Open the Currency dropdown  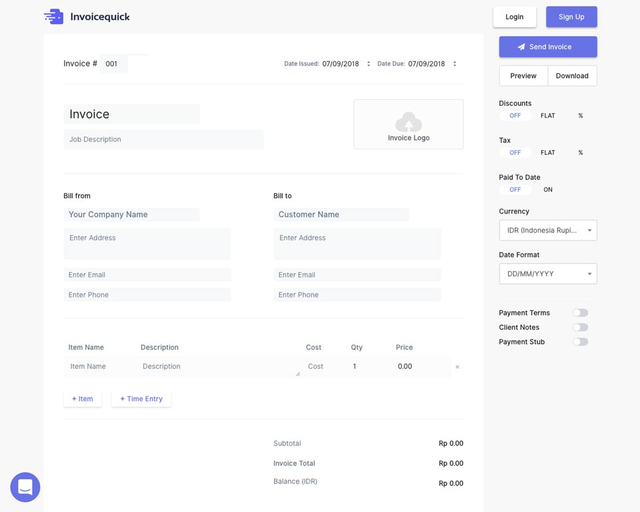548,230
